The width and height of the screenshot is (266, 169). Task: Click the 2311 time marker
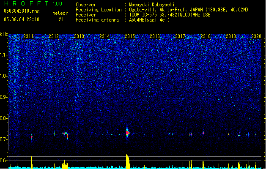click(x=28, y=36)
